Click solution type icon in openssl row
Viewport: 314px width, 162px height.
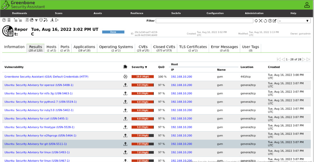[125, 85]
